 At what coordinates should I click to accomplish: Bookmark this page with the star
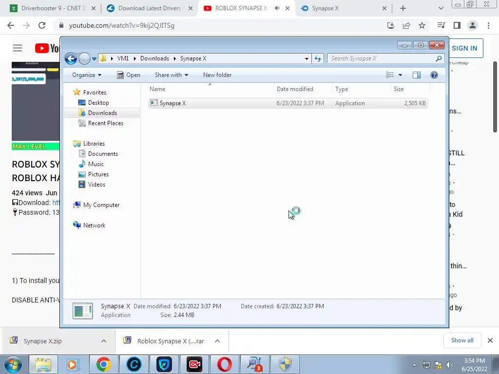click(422, 25)
